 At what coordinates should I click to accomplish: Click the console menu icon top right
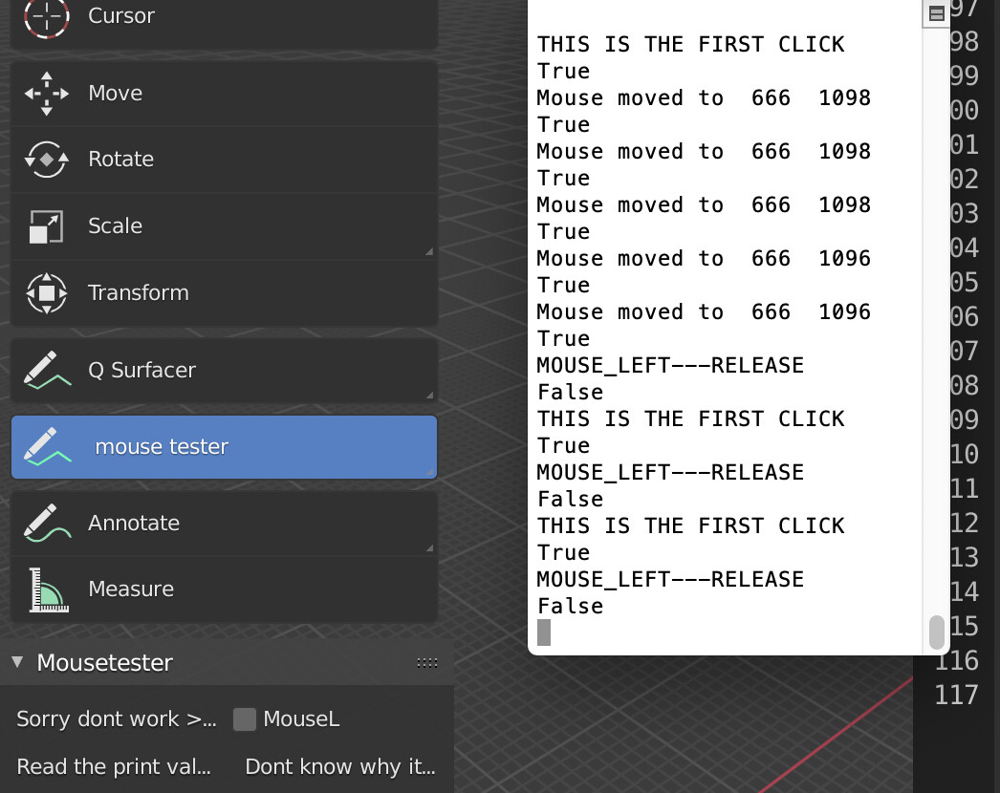pyautogui.click(x=936, y=13)
